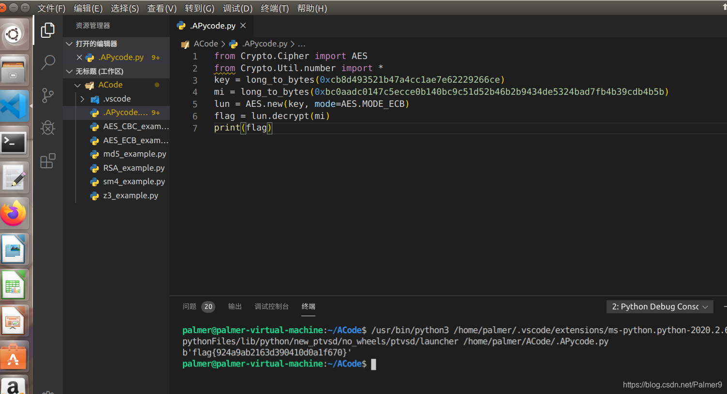Open Ubuntu Software from dock

14,357
